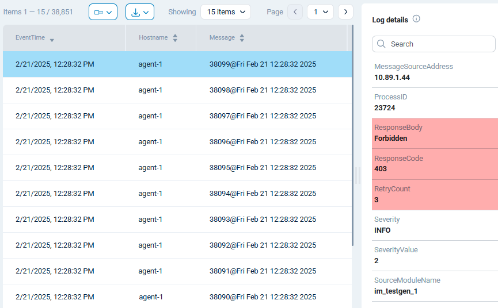Viewport: 498px width, 308px height.
Task: Click the ResponseBody Forbidden field
Action: [435, 133]
